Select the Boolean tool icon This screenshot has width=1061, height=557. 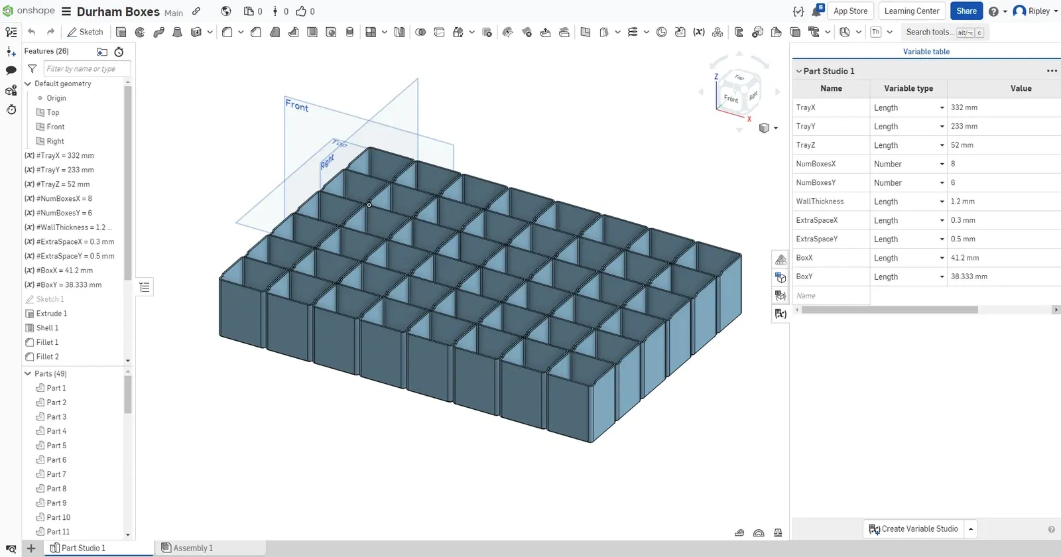click(x=420, y=32)
